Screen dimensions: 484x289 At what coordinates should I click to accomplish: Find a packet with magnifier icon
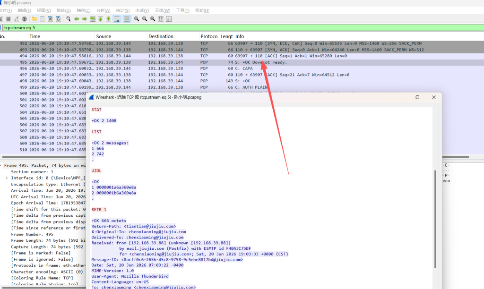[x=69, y=19]
